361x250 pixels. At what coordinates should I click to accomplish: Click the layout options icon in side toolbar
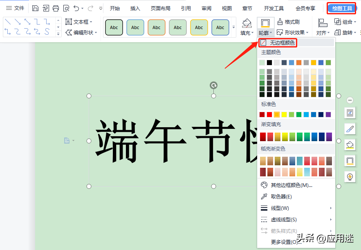point(350,113)
